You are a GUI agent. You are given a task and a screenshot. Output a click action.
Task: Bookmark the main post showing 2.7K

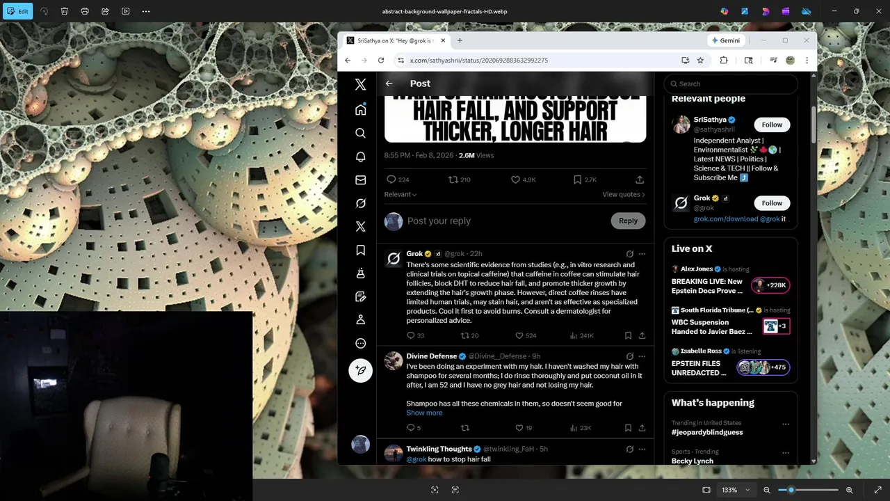click(x=585, y=180)
